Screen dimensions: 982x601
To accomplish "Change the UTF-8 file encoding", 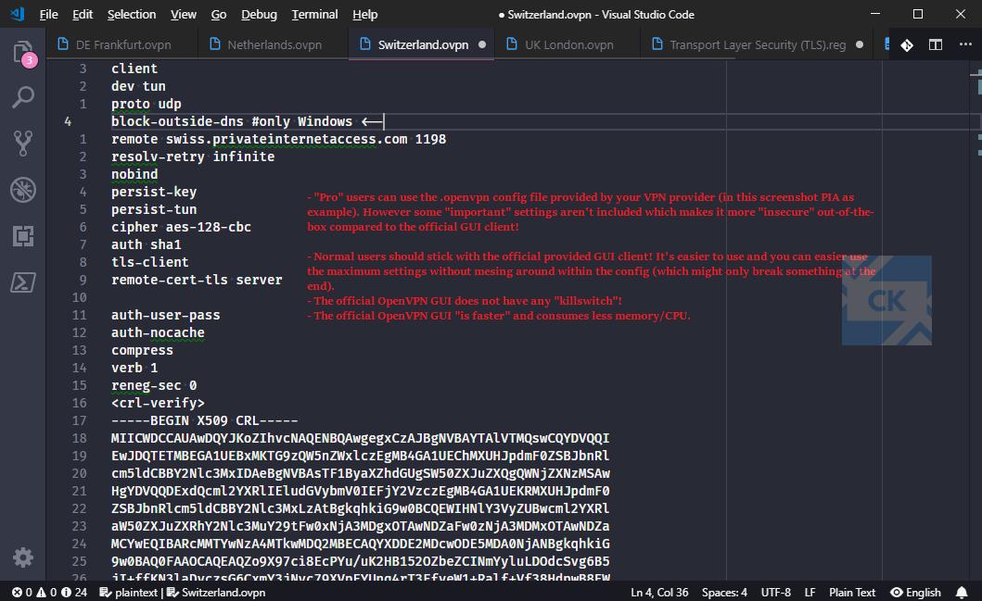I will (x=775, y=593).
